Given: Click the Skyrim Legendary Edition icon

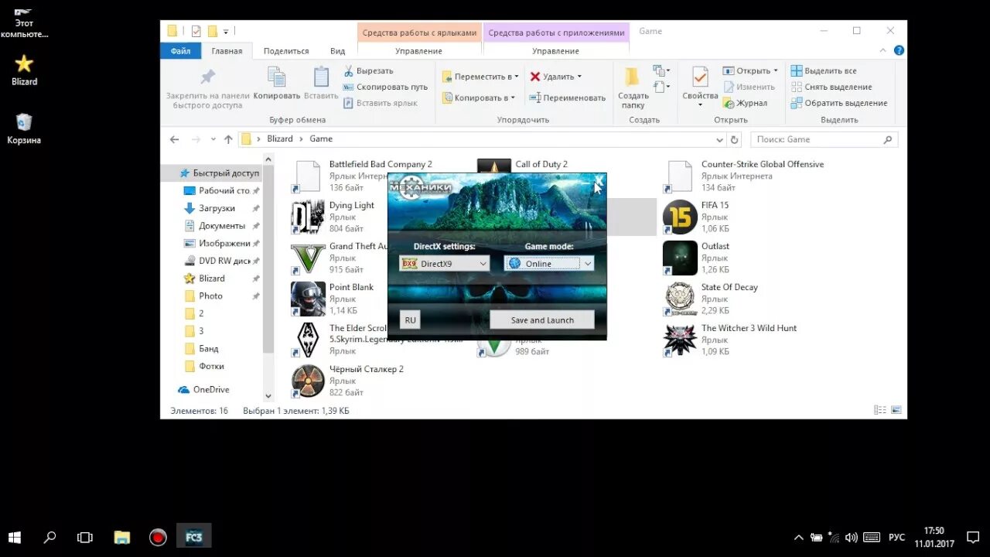Looking at the screenshot, I should 307,340.
